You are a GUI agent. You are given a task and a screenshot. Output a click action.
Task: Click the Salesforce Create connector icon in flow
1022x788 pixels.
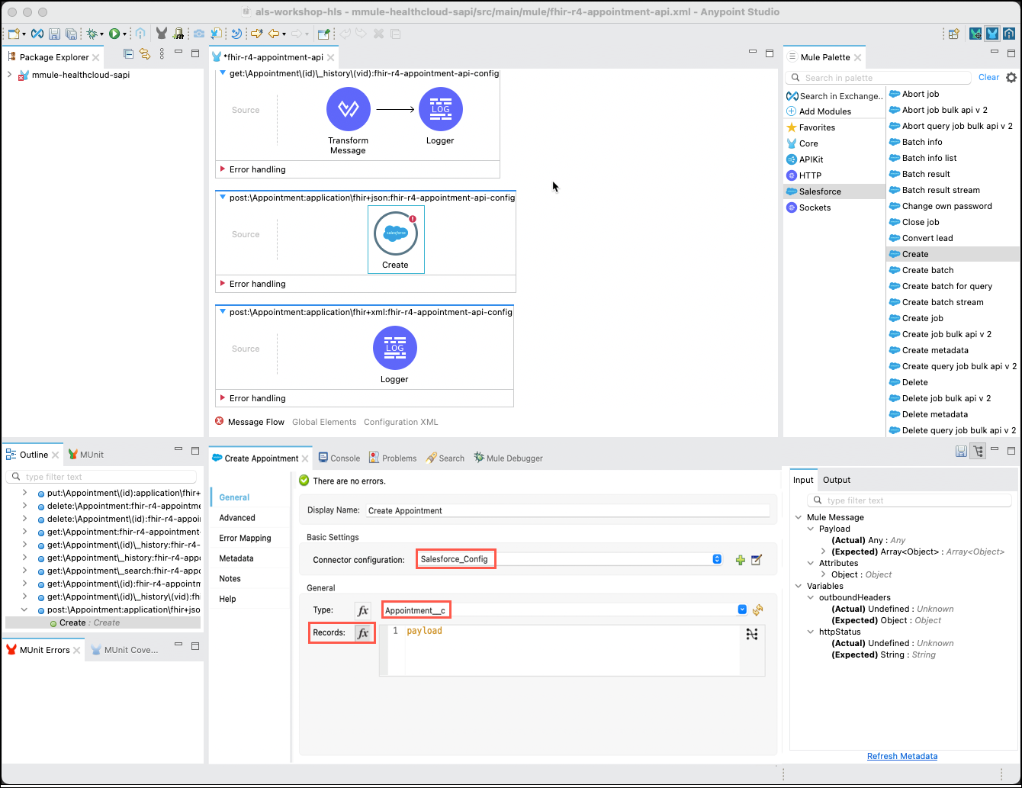click(x=396, y=233)
